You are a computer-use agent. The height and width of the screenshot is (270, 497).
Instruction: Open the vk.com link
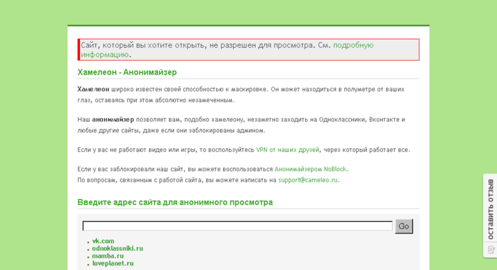(x=103, y=241)
